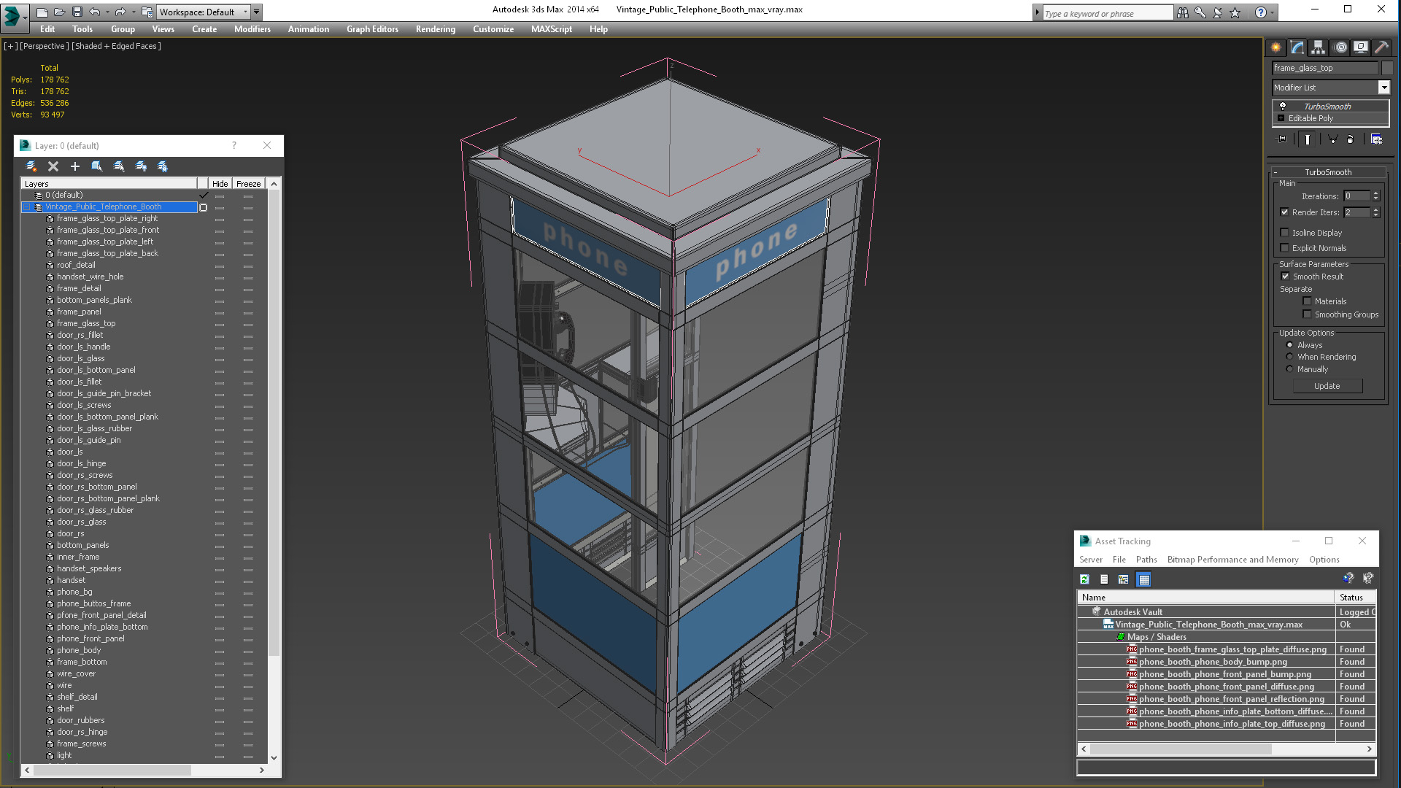Open the Motion command panel tab

(x=1340, y=47)
